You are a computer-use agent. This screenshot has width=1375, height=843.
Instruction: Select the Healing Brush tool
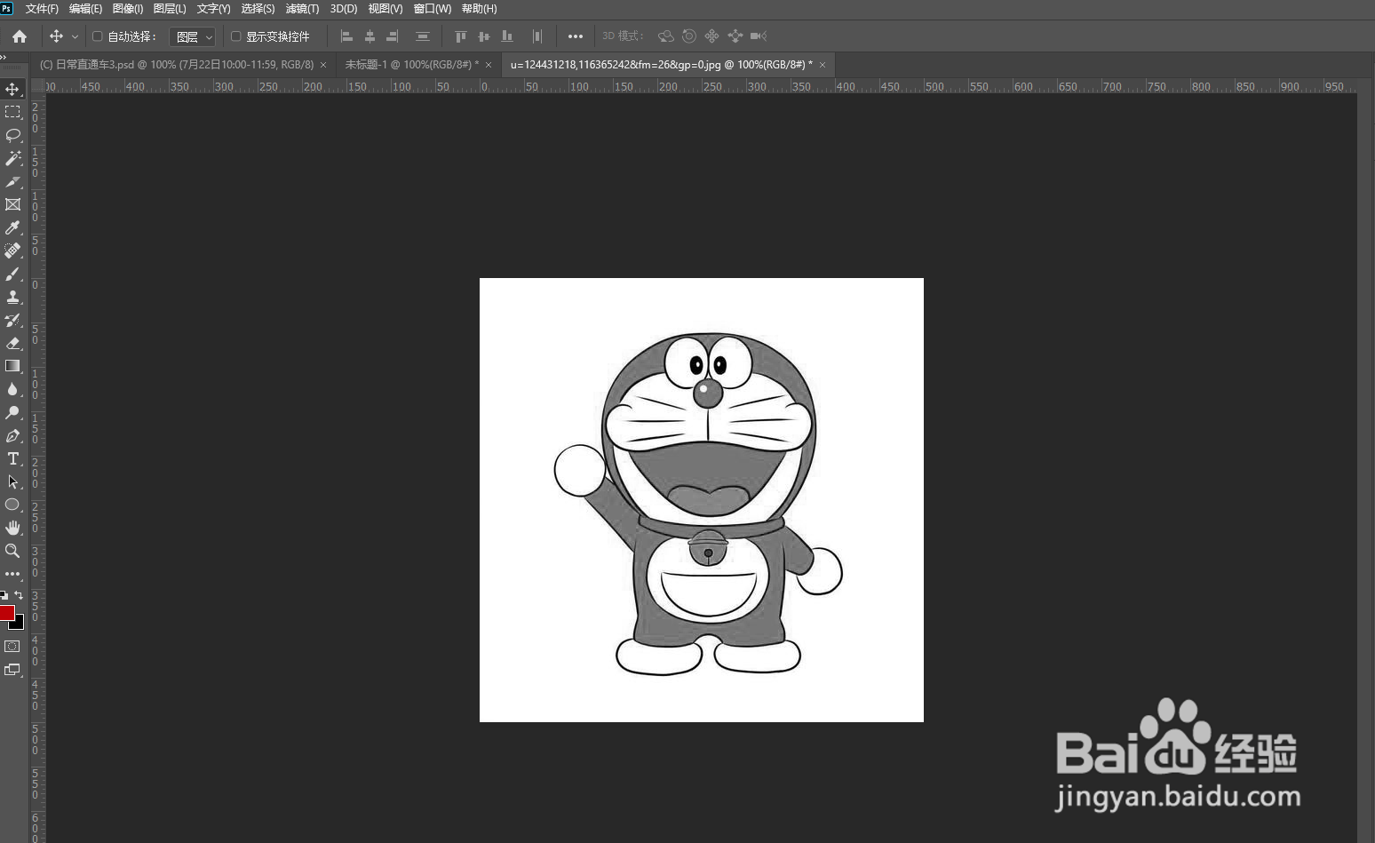12,251
